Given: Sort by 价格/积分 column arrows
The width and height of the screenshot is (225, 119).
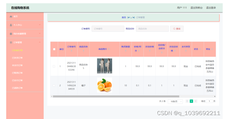Looking at the screenshot, I should pyautogui.click(x=139, y=51).
